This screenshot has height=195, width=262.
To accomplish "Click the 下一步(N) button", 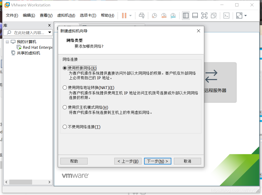I will point(157,161).
